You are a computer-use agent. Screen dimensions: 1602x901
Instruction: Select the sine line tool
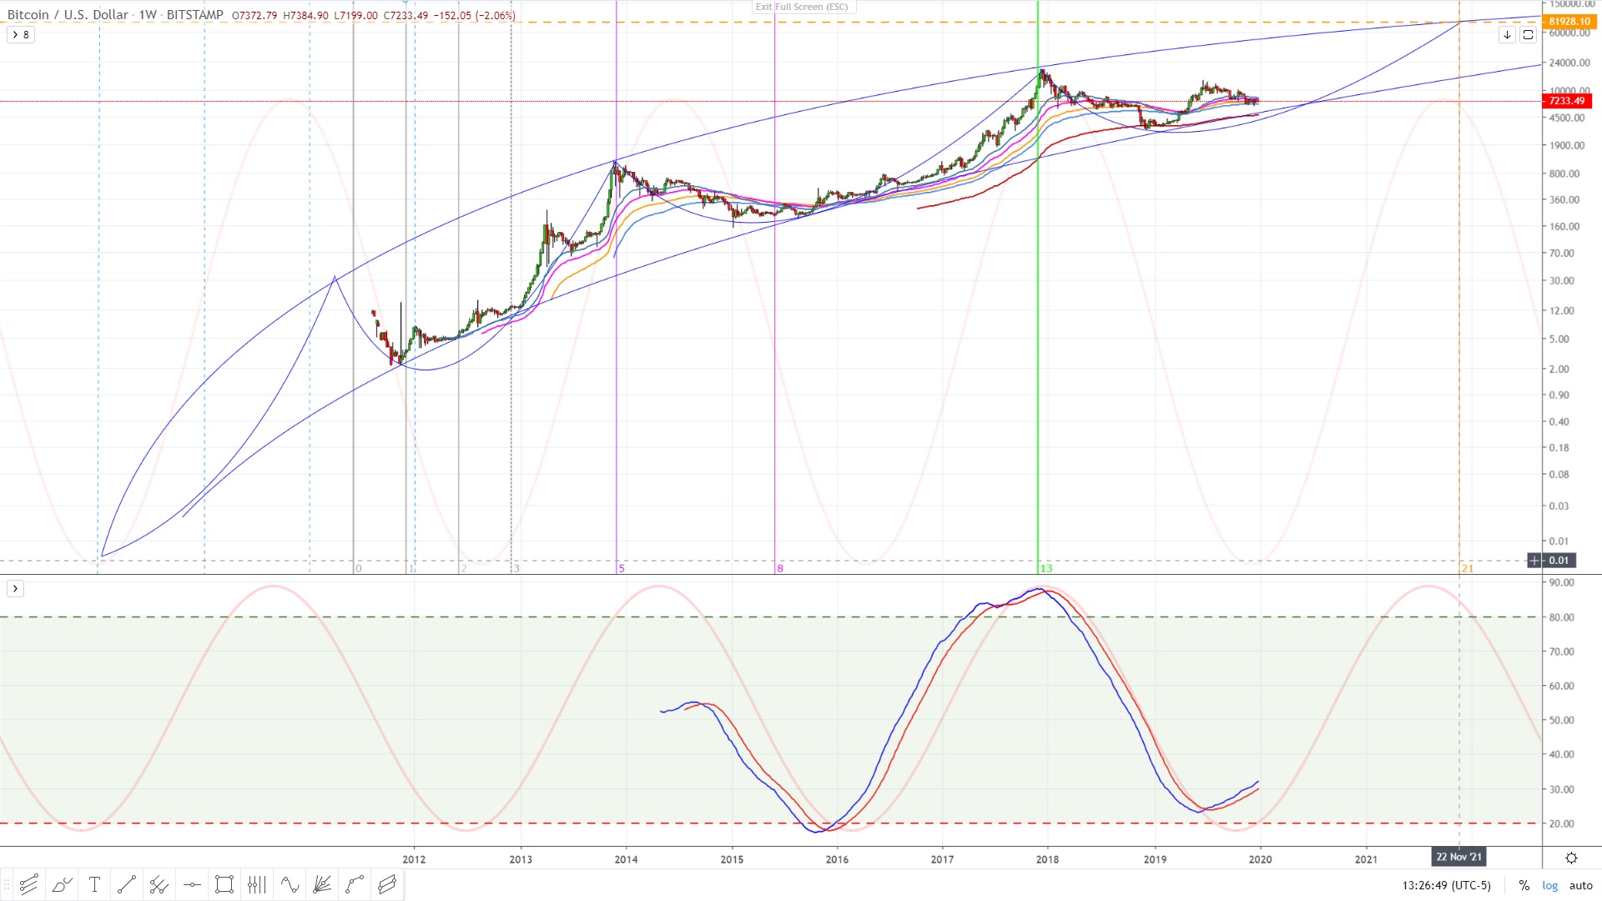tap(290, 884)
